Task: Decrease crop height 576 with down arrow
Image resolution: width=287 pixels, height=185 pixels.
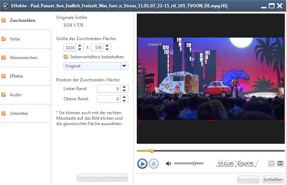Action: point(107,49)
